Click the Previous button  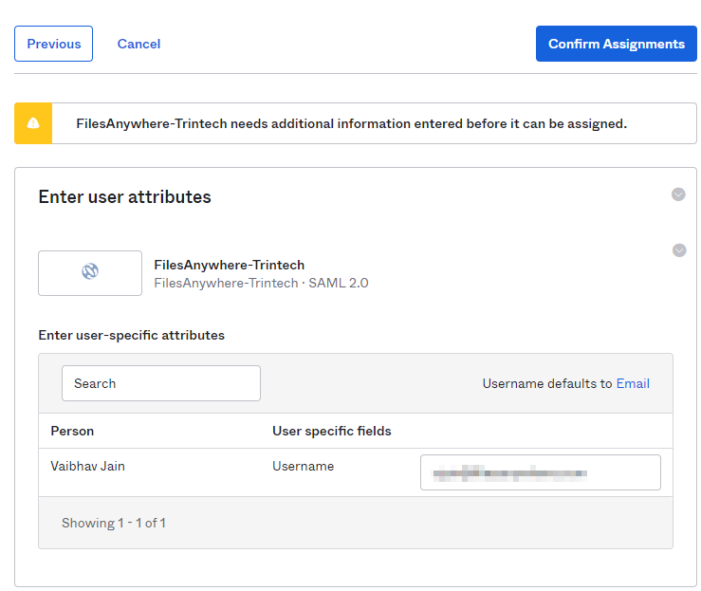tap(54, 44)
